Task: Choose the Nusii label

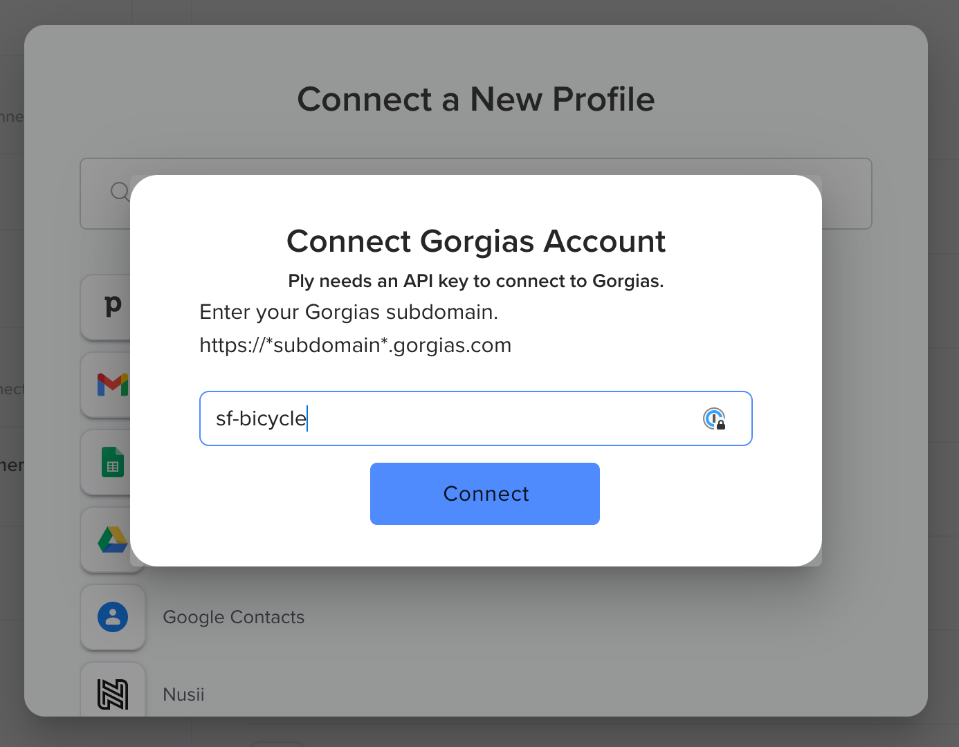Action: click(183, 694)
